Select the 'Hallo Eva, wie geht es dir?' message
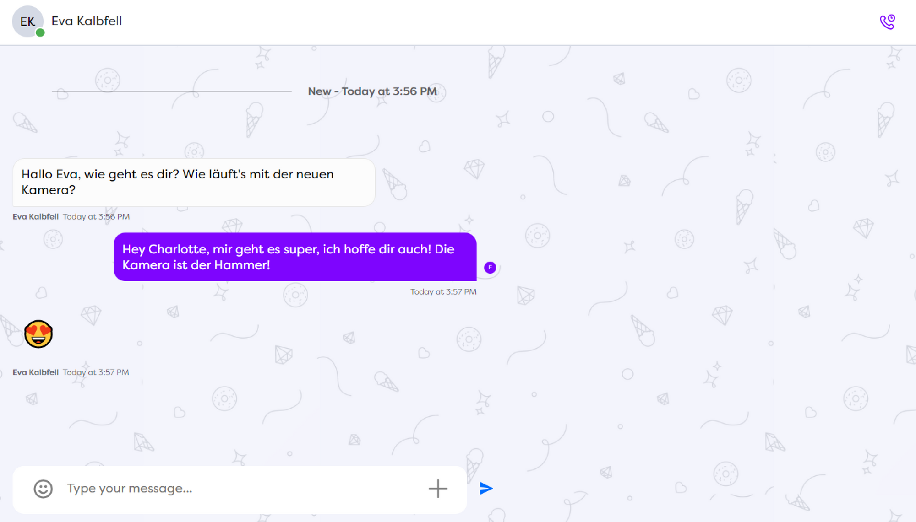Viewport: 916px width, 522px height. (194, 182)
